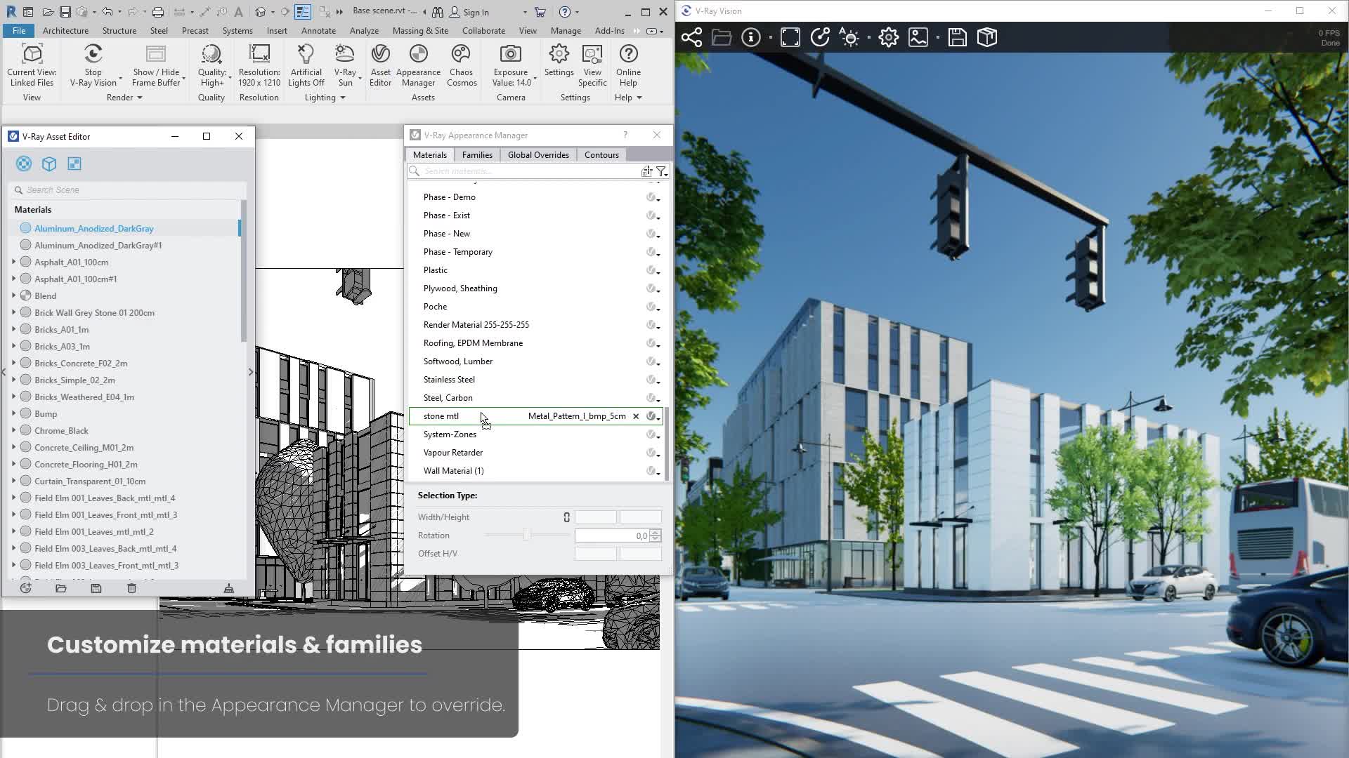Switch to the Families tab
This screenshot has height=758, width=1349.
coord(477,155)
